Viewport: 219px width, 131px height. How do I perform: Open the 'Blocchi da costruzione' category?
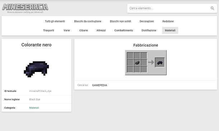pyautogui.click(x=88, y=21)
